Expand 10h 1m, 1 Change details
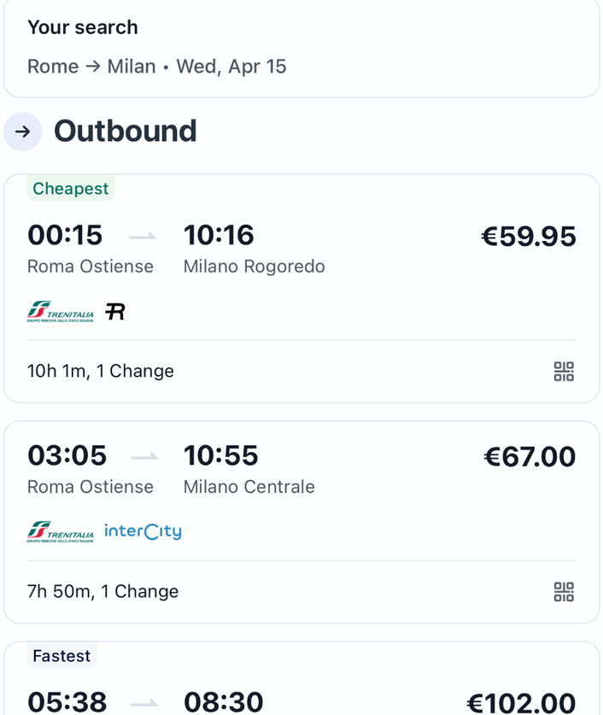The height and width of the screenshot is (715, 603). coord(101,372)
